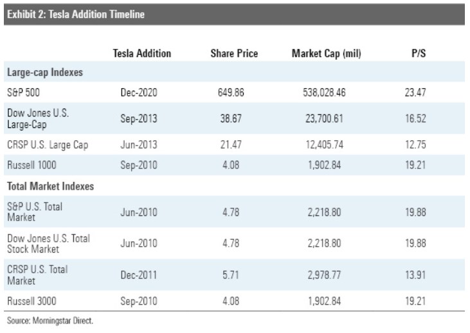470x333 pixels.
Task: Select the Large-cap Indexes section heading
Action: coord(41,73)
